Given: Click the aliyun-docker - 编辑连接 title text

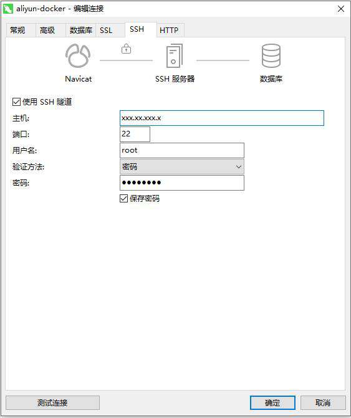Looking at the screenshot, I should pos(60,9).
